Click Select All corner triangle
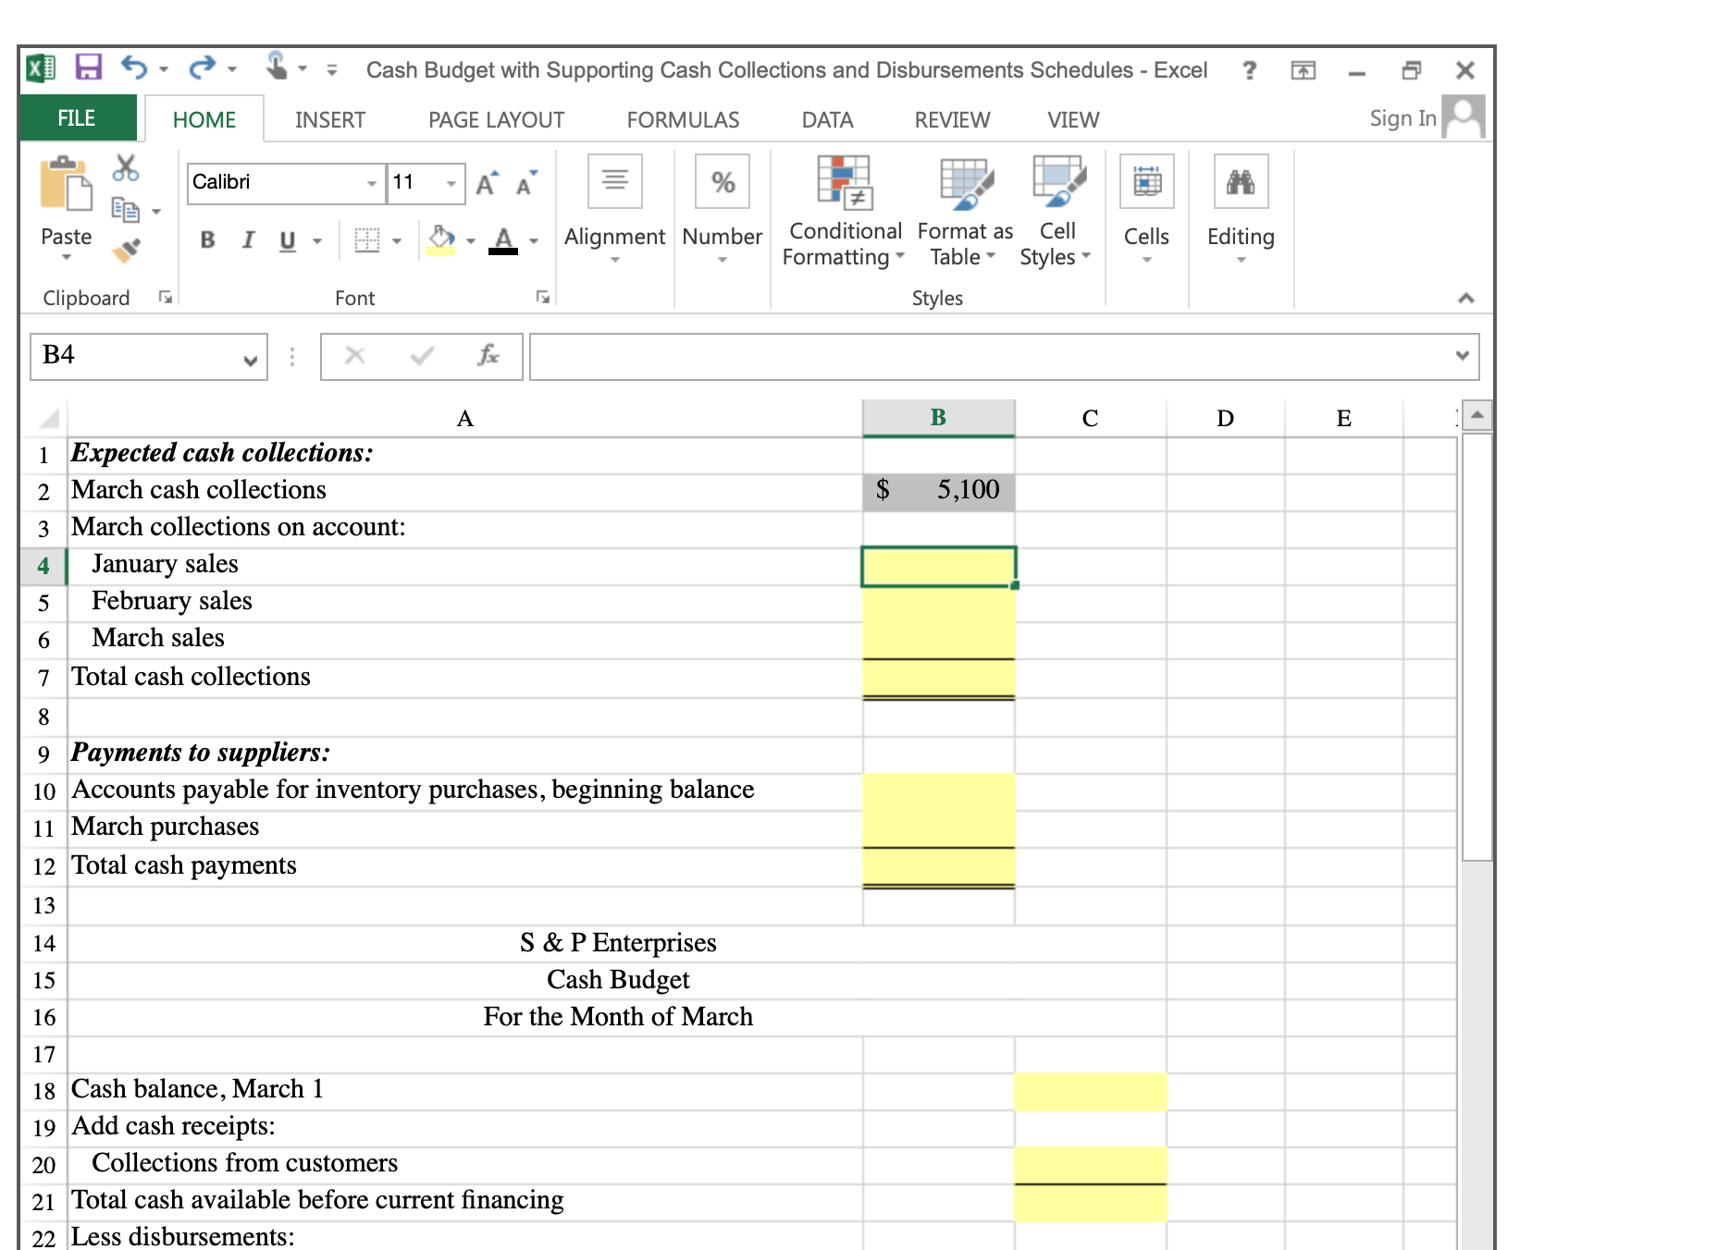Image resolution: width=1730 pixels, height=1250 pixels. coord(49,419)
